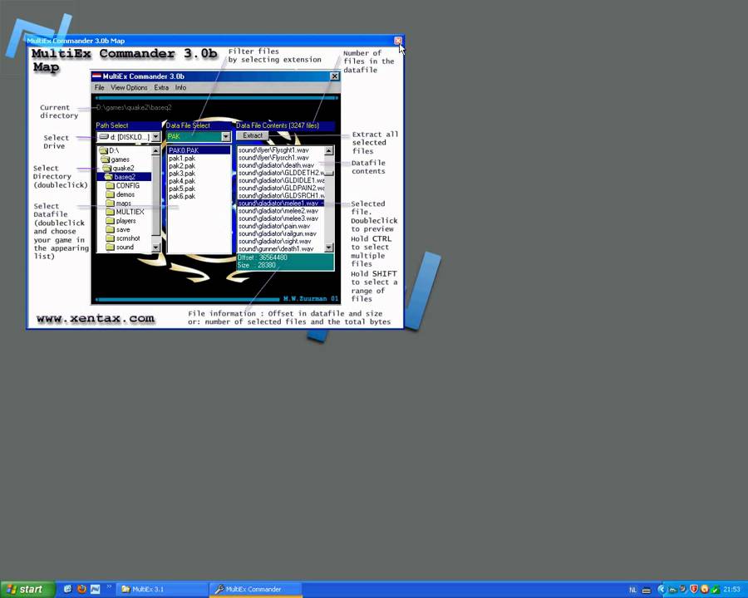Select pak3.pak in the data file list

(x=182, y=174)
